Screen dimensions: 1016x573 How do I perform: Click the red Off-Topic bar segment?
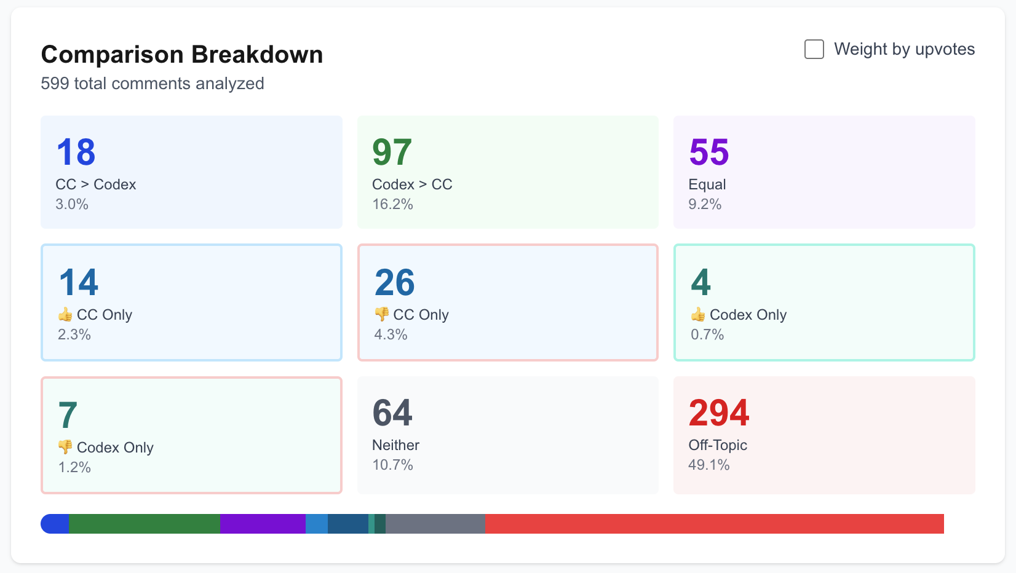click(x=714, y=524)
